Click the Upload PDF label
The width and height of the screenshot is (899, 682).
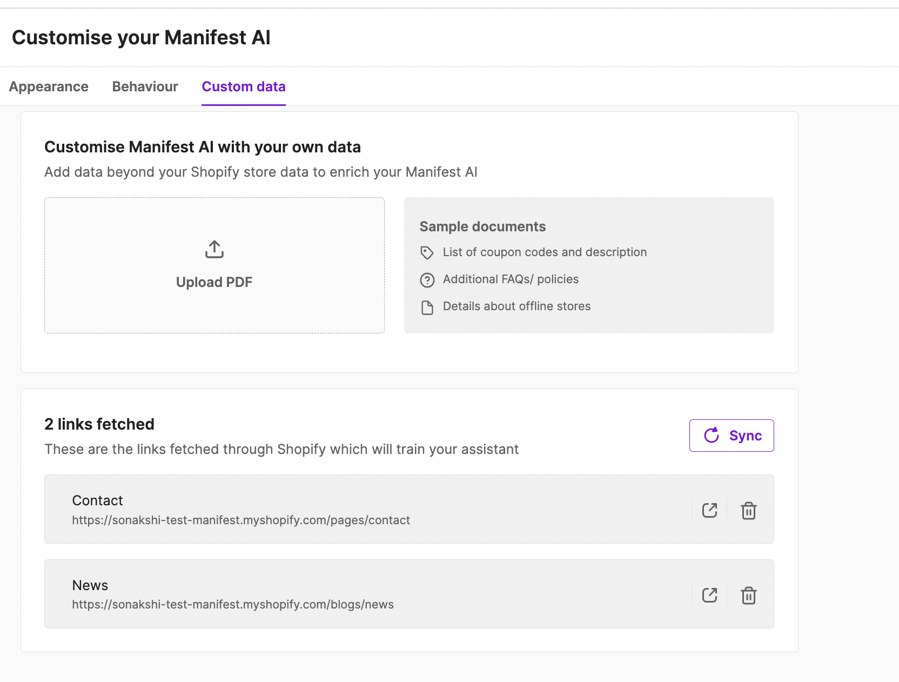click(x=214, y=282)
